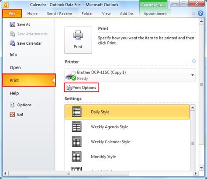Click the Calendar Tools contextual tab header
207x179 pixels.
(153, 5)
